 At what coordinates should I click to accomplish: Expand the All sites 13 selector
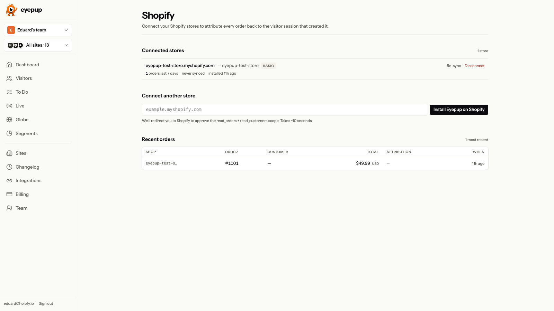(x=38, y=45)
